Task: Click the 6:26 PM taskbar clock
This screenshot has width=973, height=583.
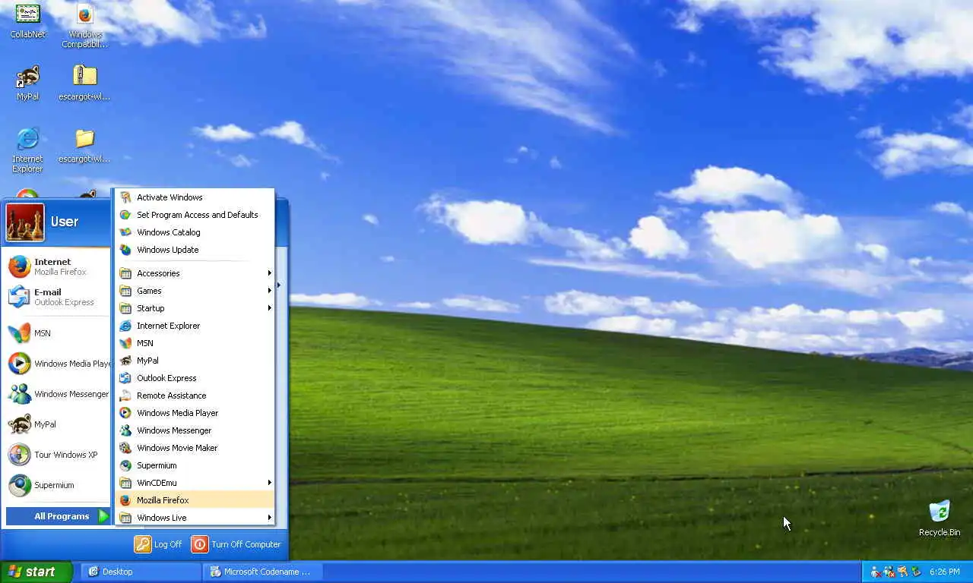Action: point(944,572)
